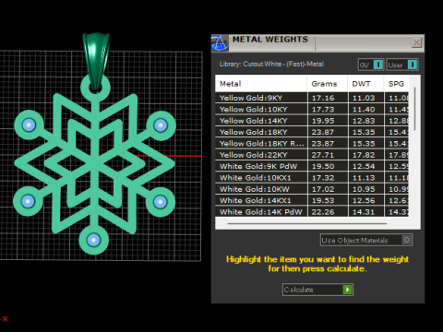Screen dimensions: 443x332
Task: Select the top-left blue gemstone
Action: pyautogui.click(x=29, y=125)
